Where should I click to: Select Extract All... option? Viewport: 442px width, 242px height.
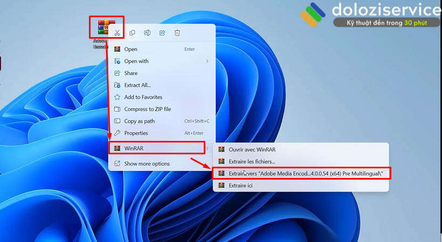point(137,85)
